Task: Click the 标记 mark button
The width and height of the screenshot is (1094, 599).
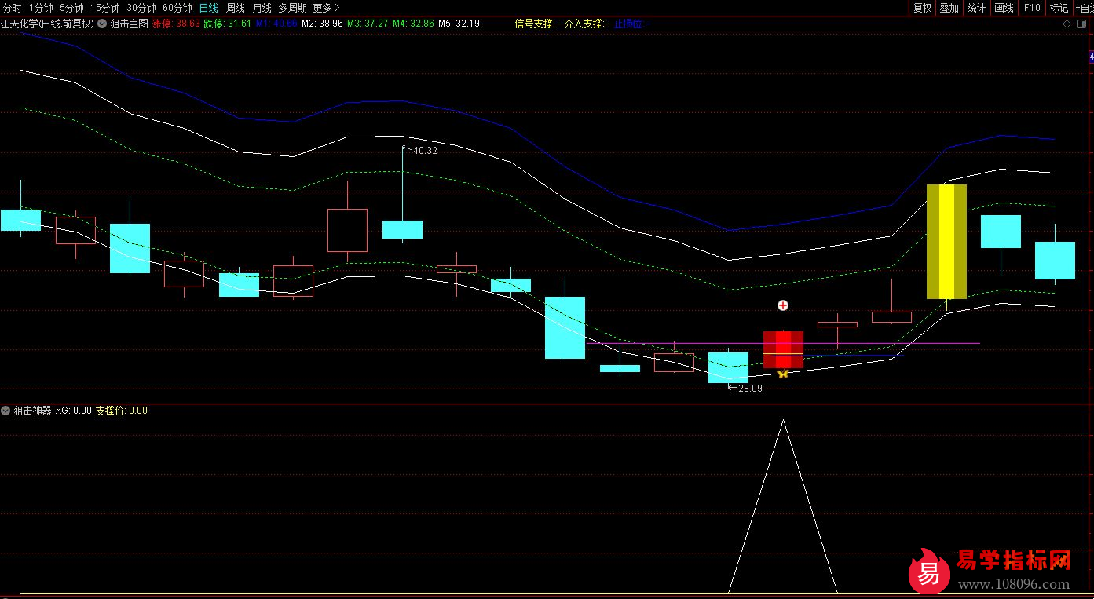Action: point(1059,8)
